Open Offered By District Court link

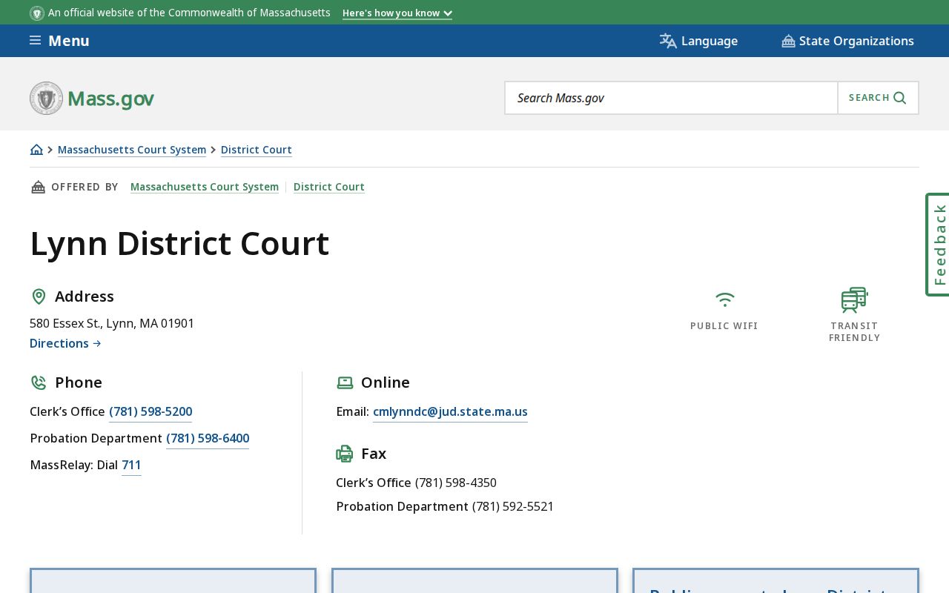[x=329, y=187]
